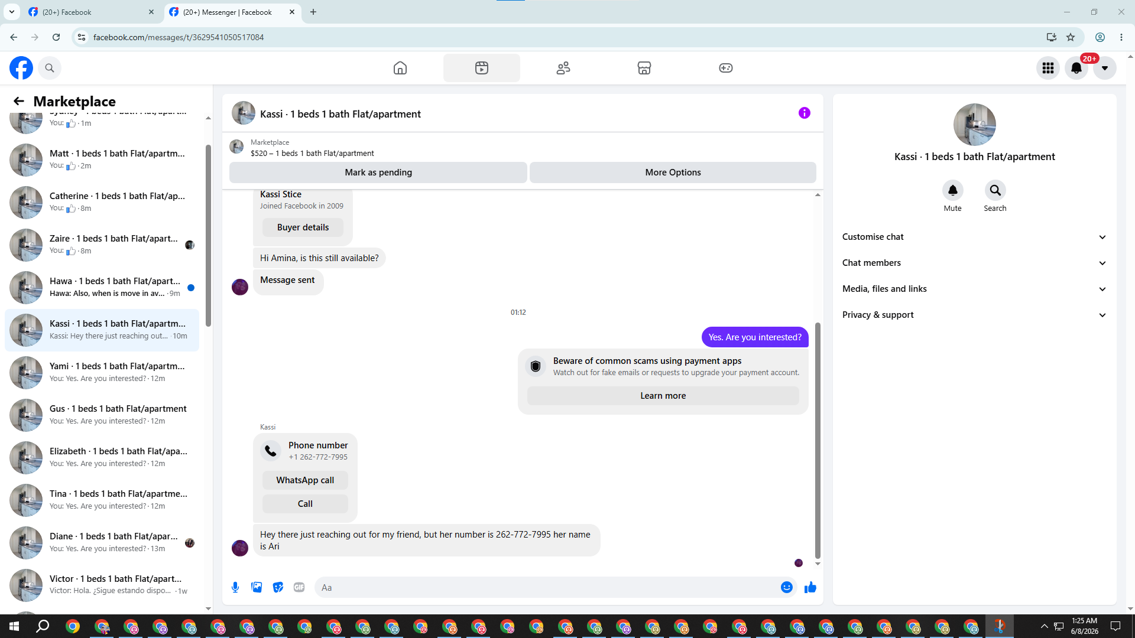
Task: Open Kassi's large profile thumbnail
Action: [974, 125]
